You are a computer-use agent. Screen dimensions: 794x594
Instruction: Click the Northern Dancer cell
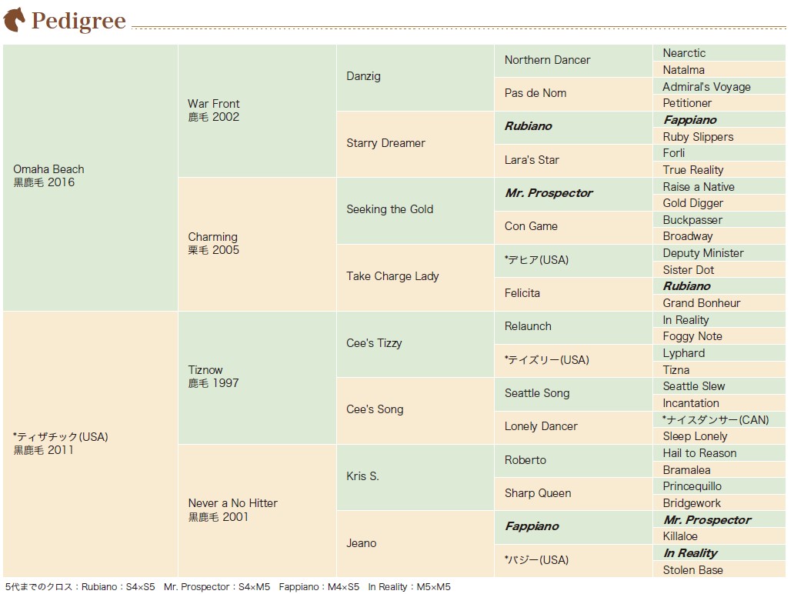pyautogui.click(x=573, y=61)
